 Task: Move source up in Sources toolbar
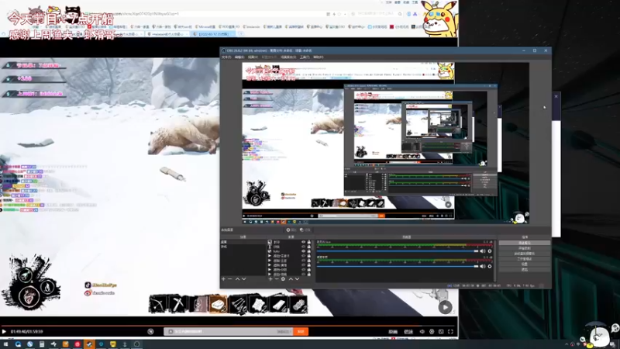(291, 279)
